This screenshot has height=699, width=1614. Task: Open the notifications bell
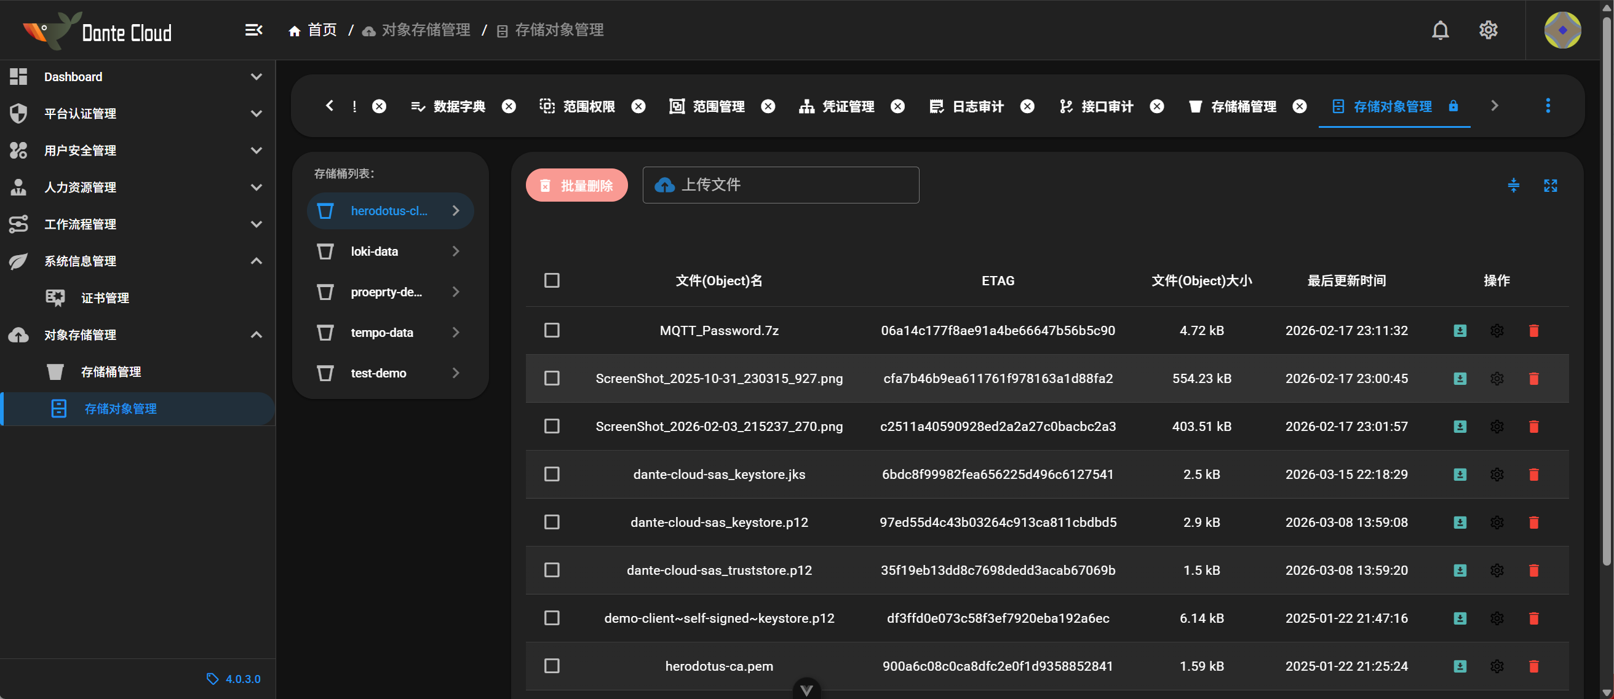tap(1440, 30)
